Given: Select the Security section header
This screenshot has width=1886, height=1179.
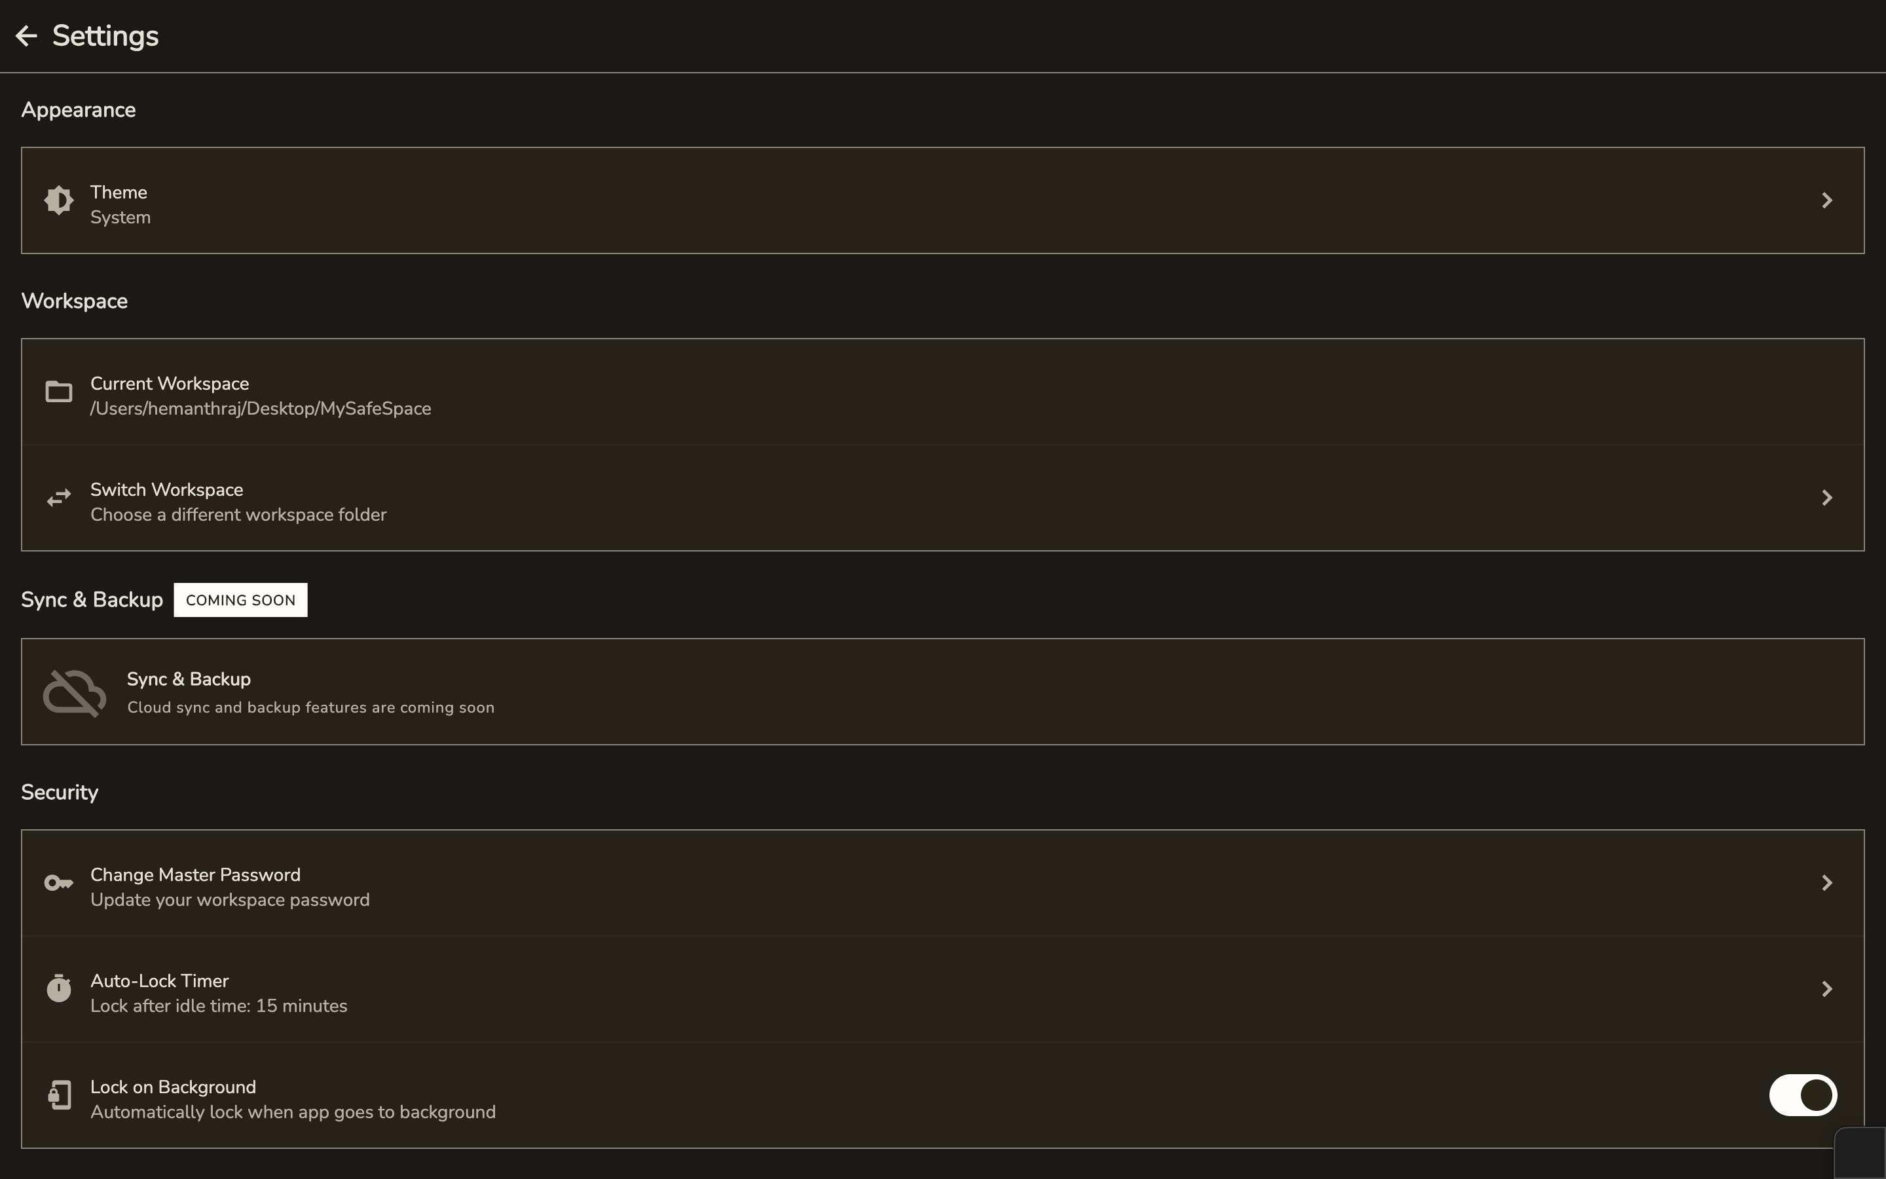Looking at the screenshot, I should point(59,791).
